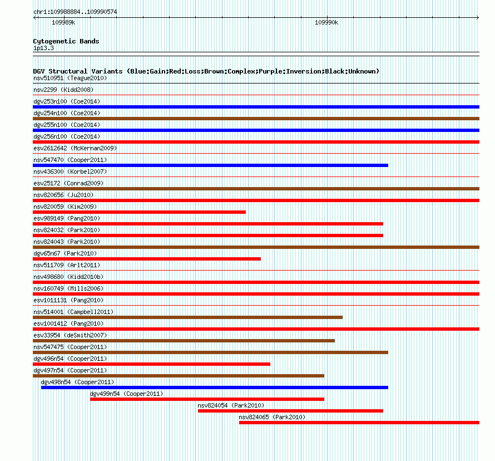Click nsv820656 (Ju2010) label
495x461 pixels.
point(63,195)
